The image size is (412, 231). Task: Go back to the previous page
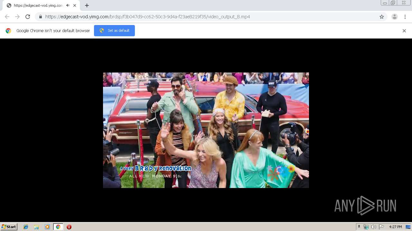(x=7, y=17)
